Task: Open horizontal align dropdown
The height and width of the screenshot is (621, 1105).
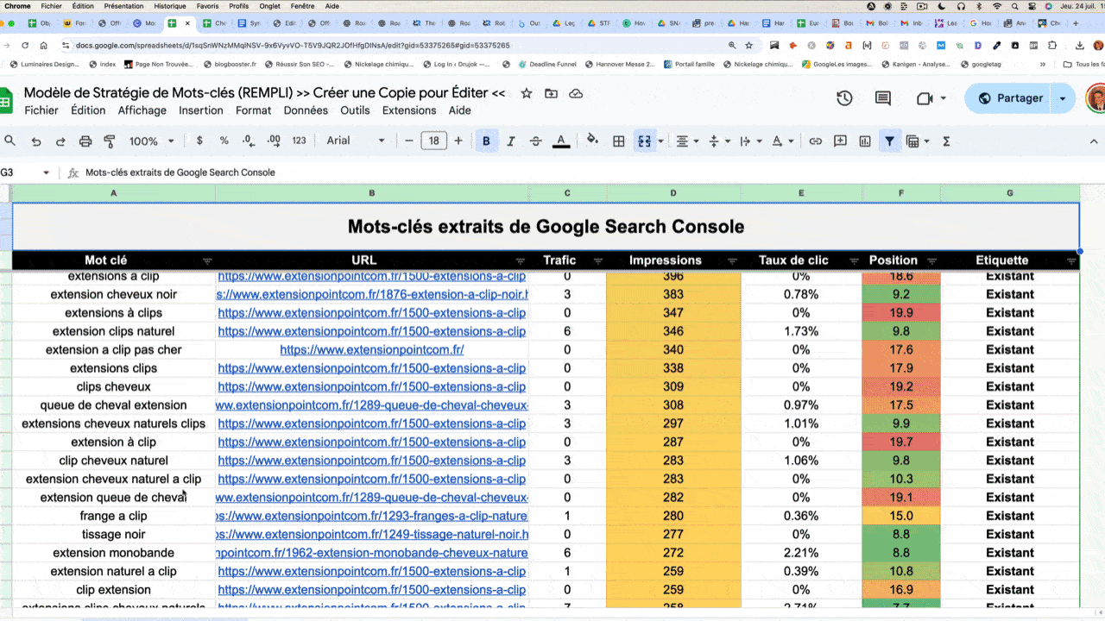Action: click(686, 141)
